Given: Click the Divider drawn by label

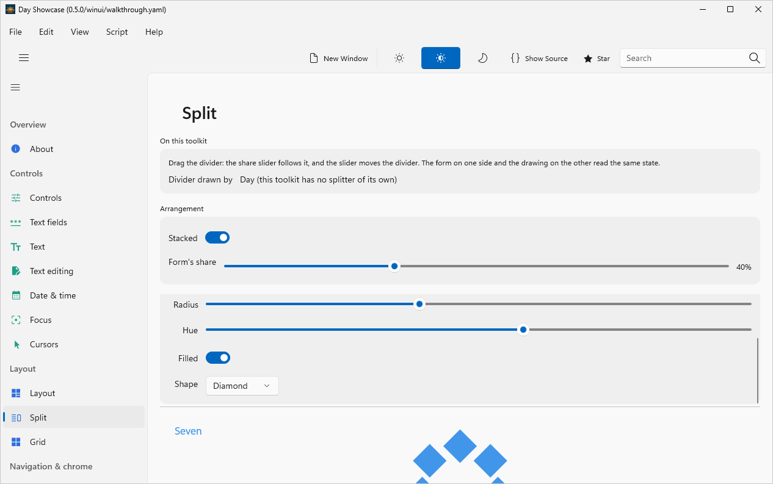Looking at the screenshot, I should point(200,179).
